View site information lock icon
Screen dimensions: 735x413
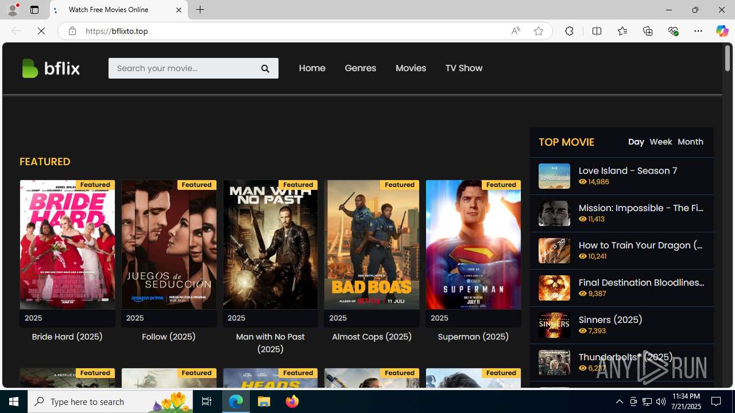click(72, 31)
